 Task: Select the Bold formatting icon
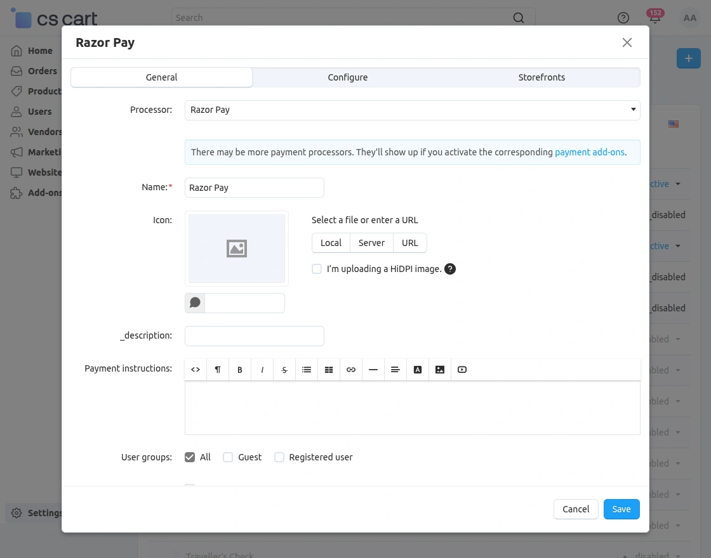tap(239, 369)
